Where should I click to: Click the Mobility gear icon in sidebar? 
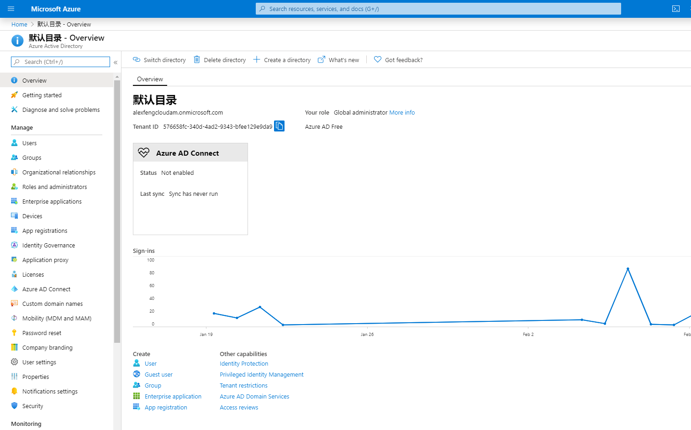[14, 318]
